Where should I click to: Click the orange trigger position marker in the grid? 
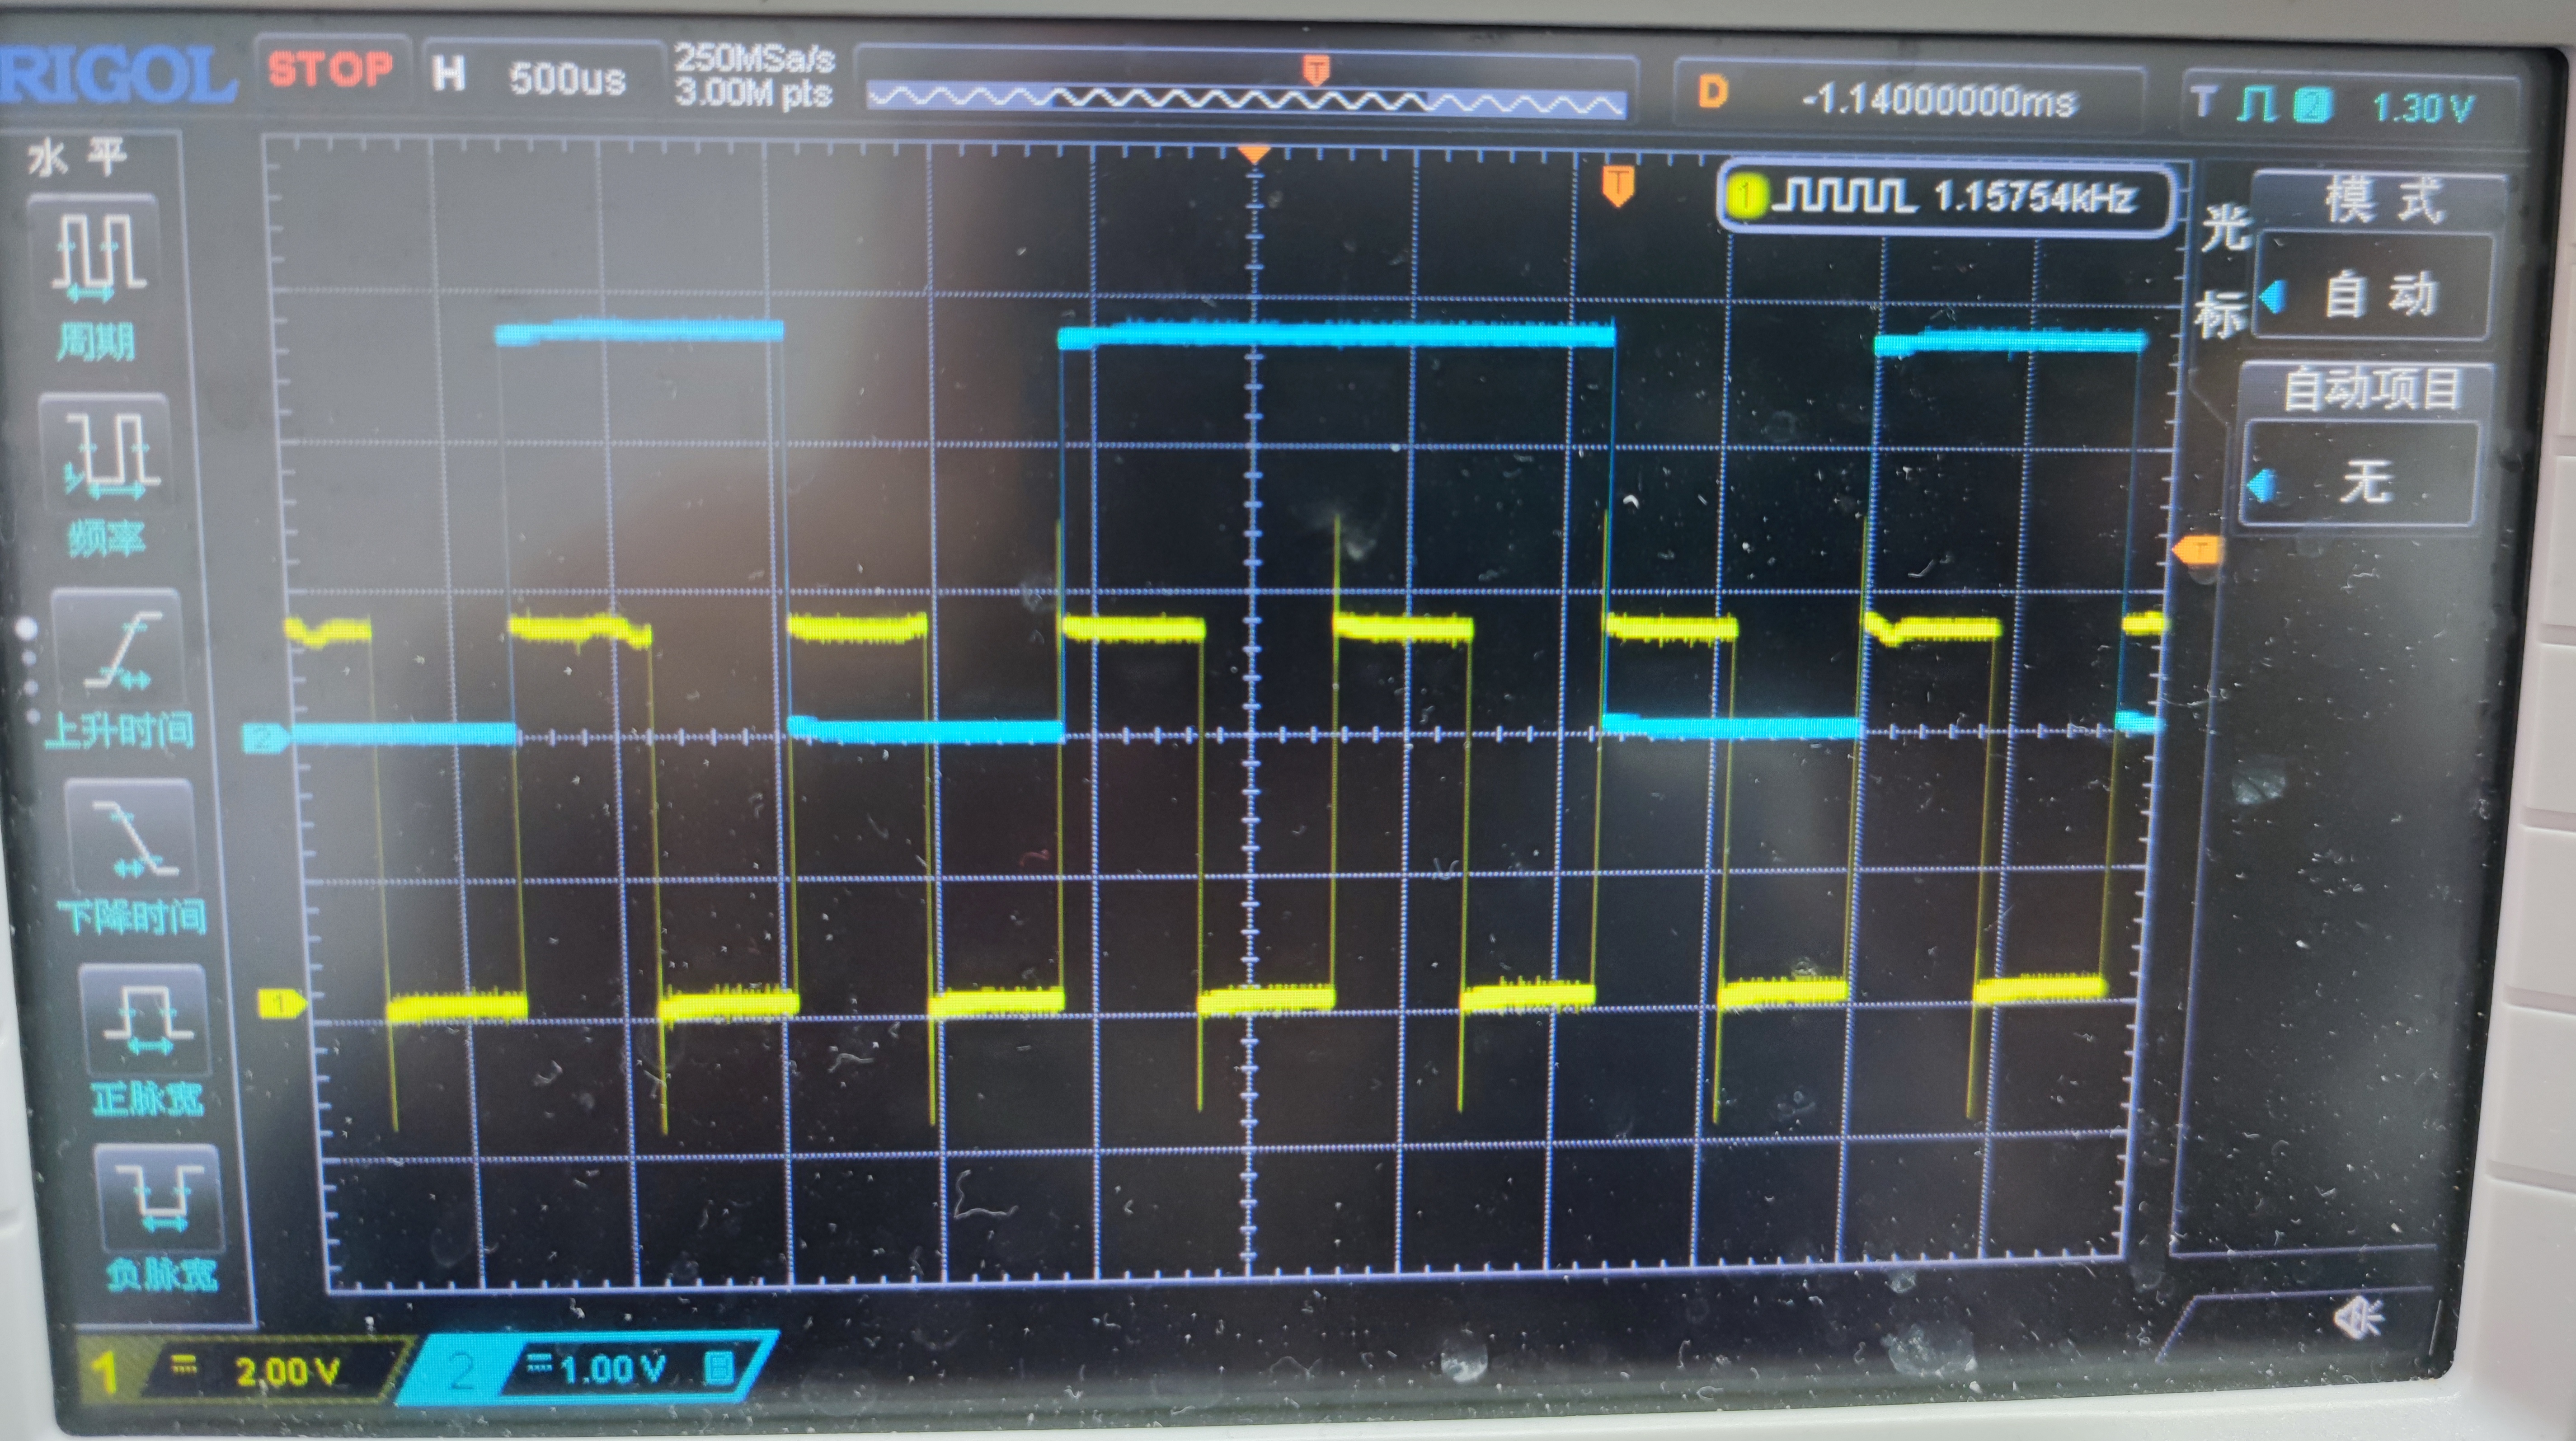tap(1618, 186)
